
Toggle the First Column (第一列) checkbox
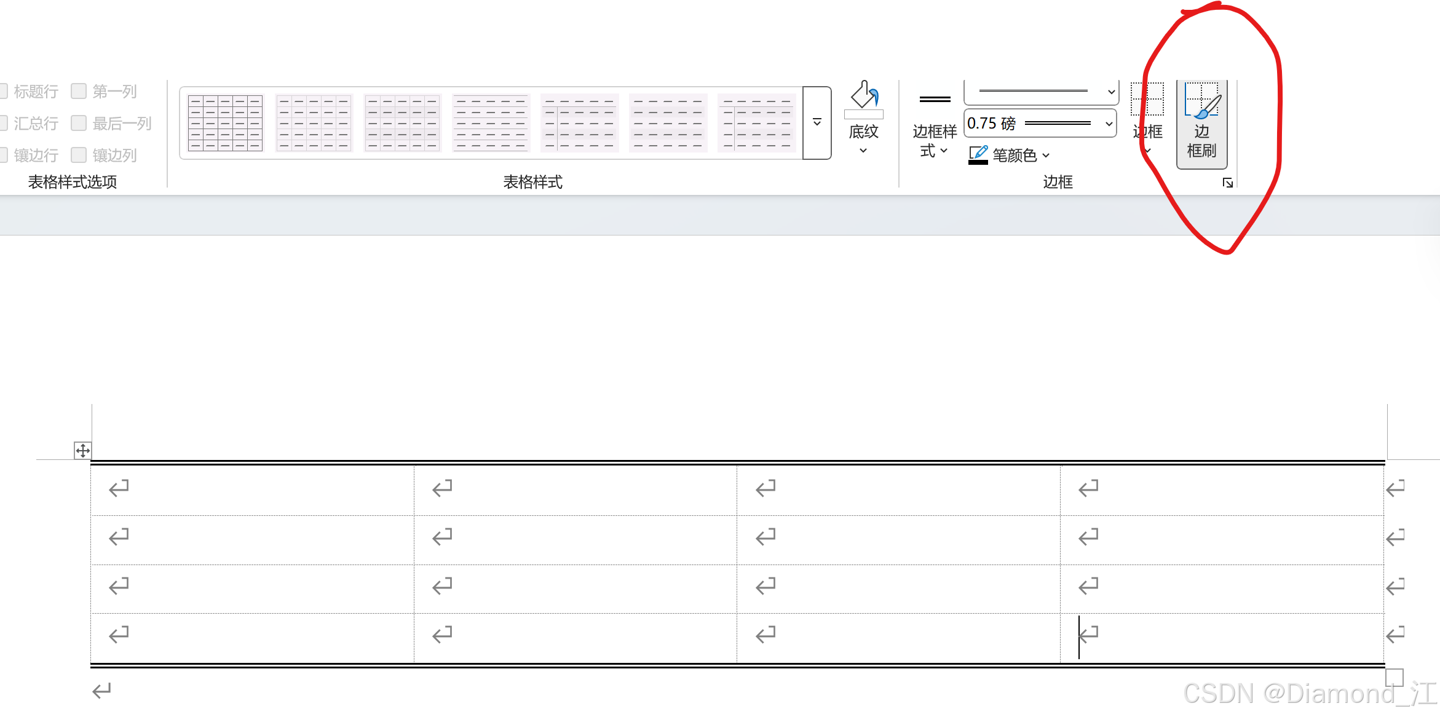pyautogui.click(x=79, y=92)
